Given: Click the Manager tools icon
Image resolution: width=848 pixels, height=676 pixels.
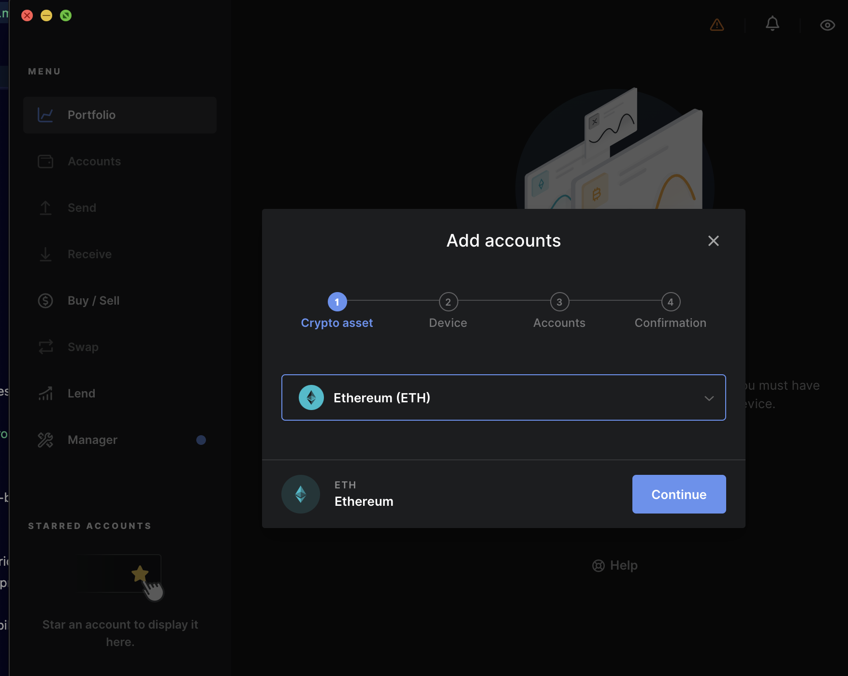Looking at the screenshot, I should [45, 440].
